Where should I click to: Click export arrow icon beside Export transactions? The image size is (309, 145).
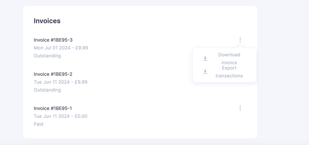pyautogui.click(x=205, y=72)
